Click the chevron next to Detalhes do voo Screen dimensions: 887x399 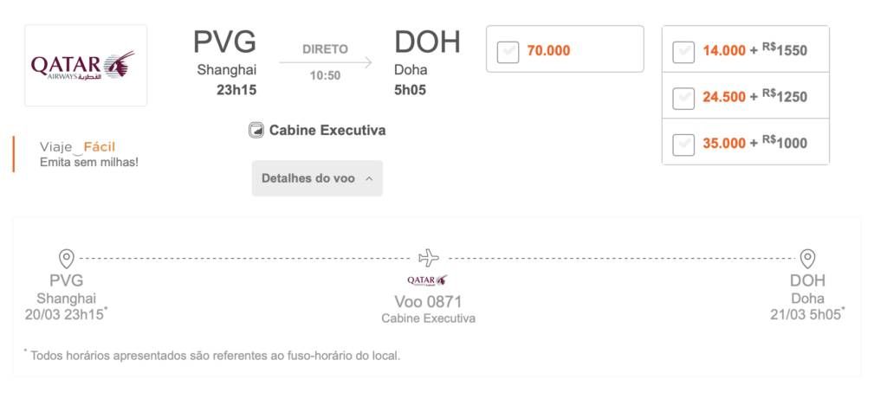369,178
